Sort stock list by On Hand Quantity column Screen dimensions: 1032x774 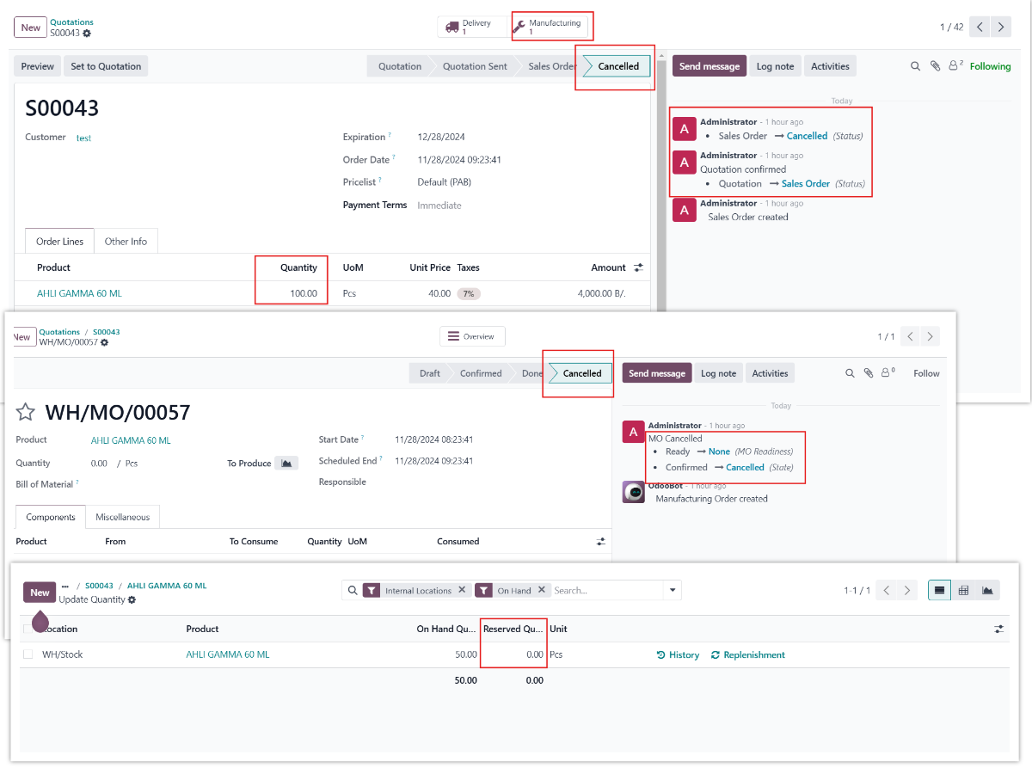point(446,629)
